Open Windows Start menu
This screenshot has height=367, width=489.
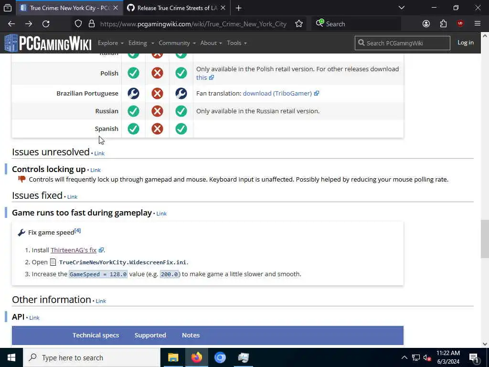11,357
